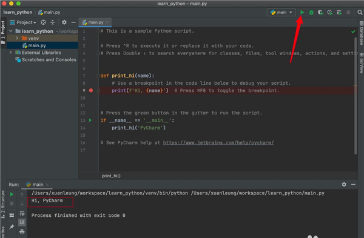Open the jetbrains.com help link
The height and width of the screenshot is (238, 364).
click(x=218, y=143)
